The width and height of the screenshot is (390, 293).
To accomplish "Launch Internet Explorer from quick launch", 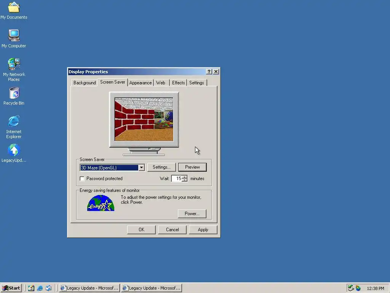I will [x=40, y=288].
